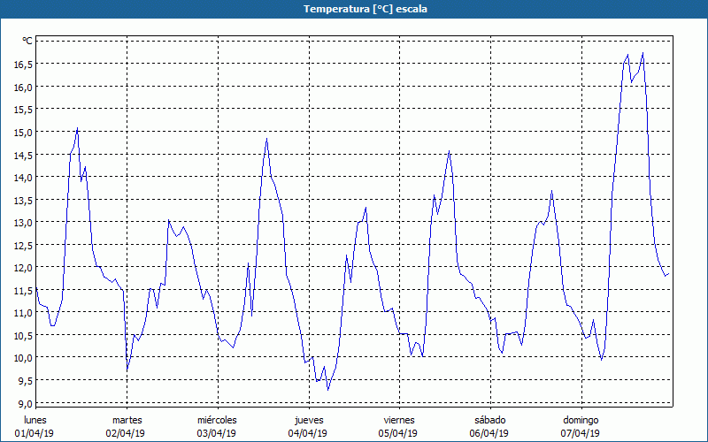Viewport: 708px width, 442px height.
Task: Select the 'lunes' day label
Action: 35,420
